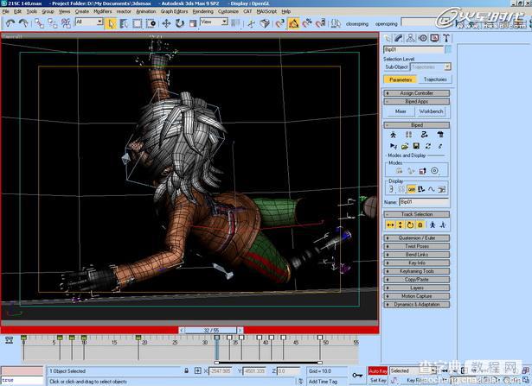Click the Display Trajectories curve icon
Viewport: 532px width, 386px height.
tap(432, 189)
